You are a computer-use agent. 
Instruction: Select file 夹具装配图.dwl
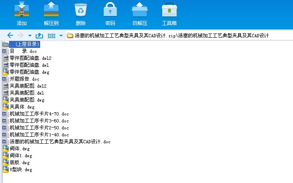tap(27, 93)
